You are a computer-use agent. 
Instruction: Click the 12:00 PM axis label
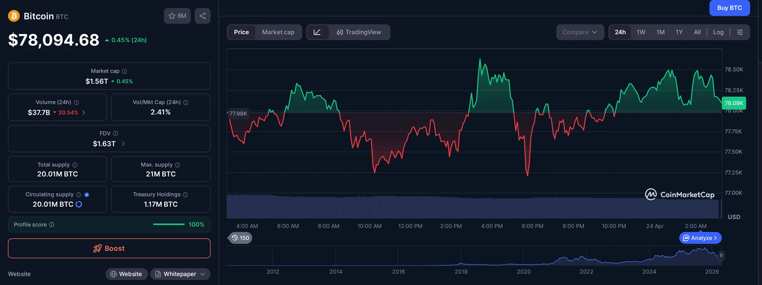410,226
